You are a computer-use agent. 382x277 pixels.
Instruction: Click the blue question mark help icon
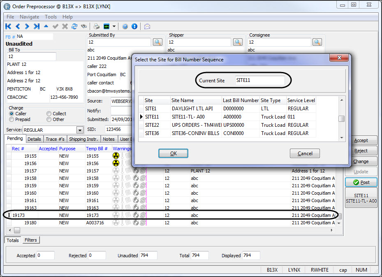pyautogui.click(x=125, y=26)
